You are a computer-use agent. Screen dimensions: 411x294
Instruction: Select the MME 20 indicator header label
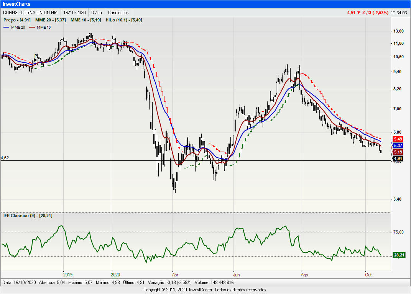(x=51, y=20)
